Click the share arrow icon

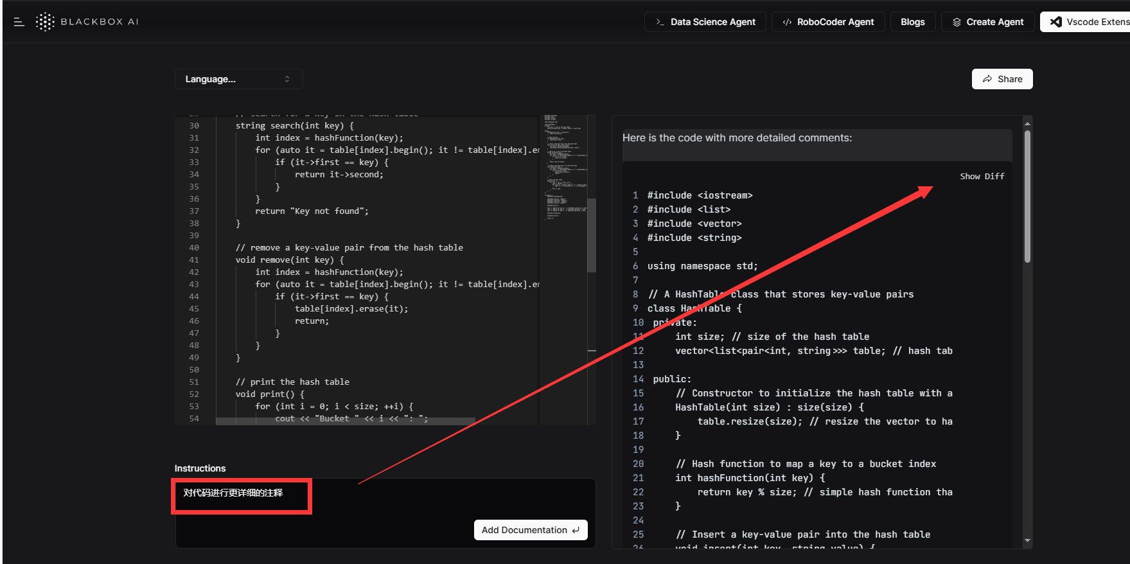pos(987,79)
